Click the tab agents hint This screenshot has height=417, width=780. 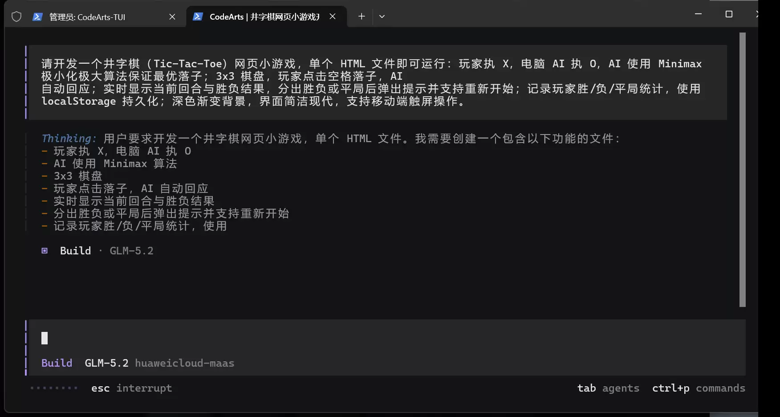[x=608, y=388]
